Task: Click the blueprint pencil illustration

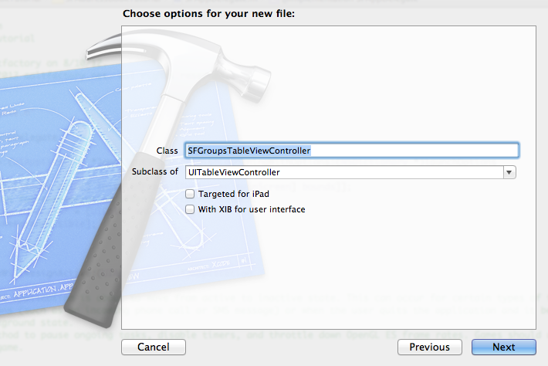Action: point(52,196)
